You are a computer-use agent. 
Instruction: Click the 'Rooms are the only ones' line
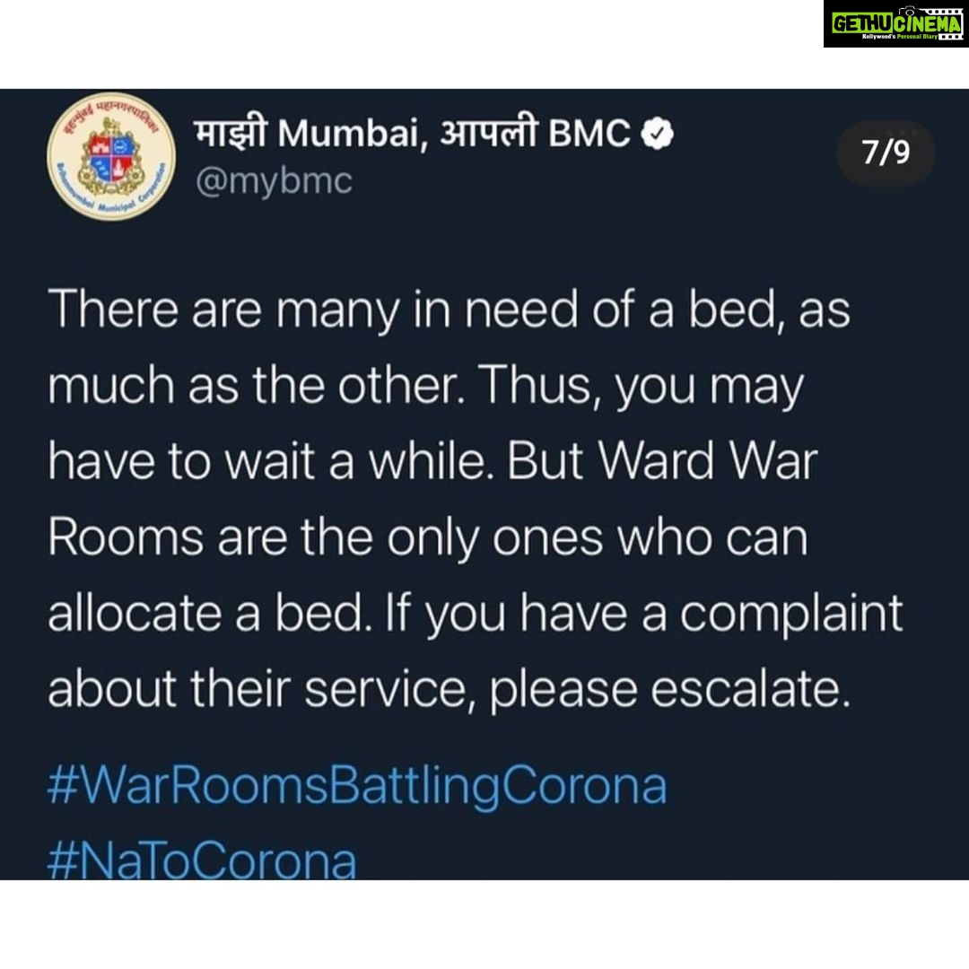[x=428, y=537]
